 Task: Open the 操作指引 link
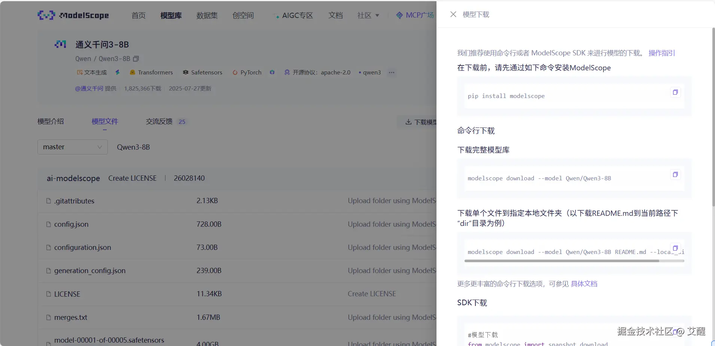661,53
